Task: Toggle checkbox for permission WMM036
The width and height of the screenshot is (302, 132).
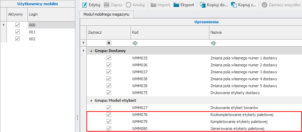Action: click(109, 65)
